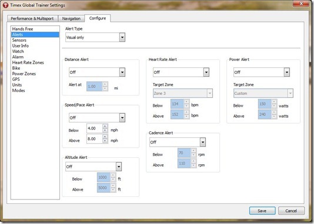This screenshot has height=224, width=314.
Task: Increase the Distance Alert at value
Action: click(x=105, y=84)
